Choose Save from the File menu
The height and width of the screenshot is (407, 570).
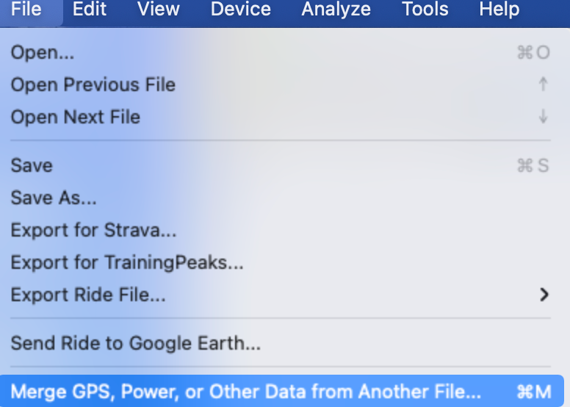pos(32,165)
